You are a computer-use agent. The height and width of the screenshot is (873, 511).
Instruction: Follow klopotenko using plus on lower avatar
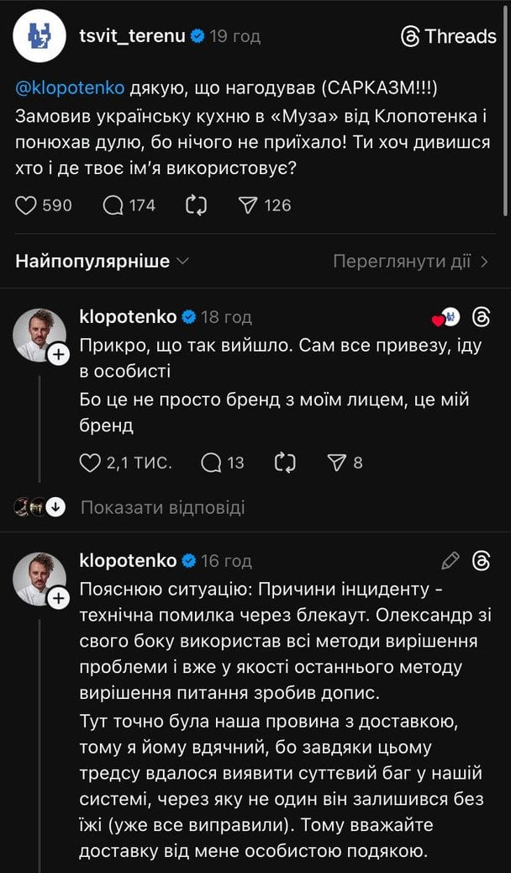(58, 600)
